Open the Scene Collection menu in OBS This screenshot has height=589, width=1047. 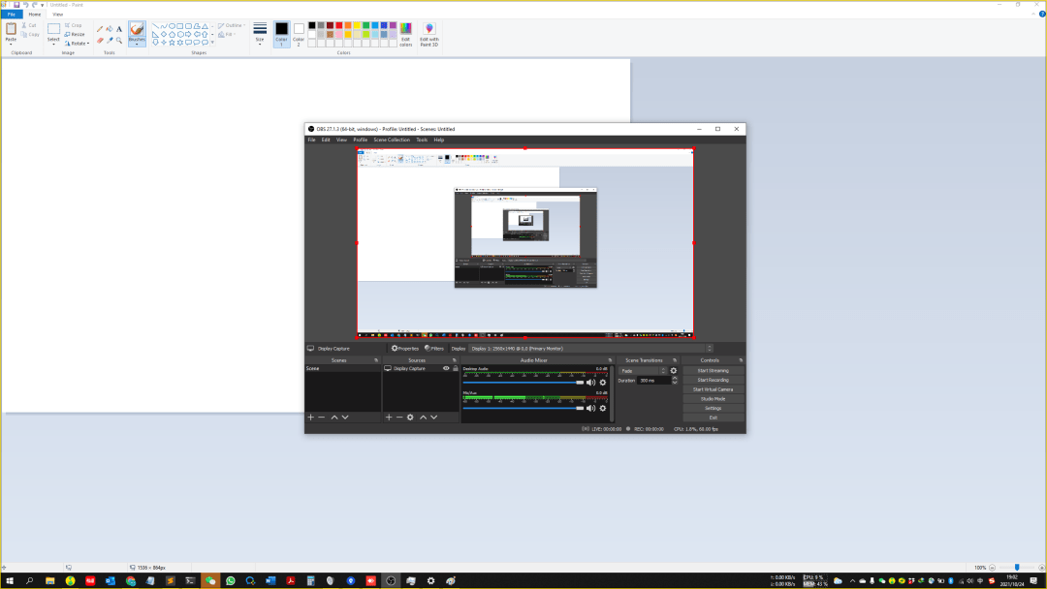[391, 139]
